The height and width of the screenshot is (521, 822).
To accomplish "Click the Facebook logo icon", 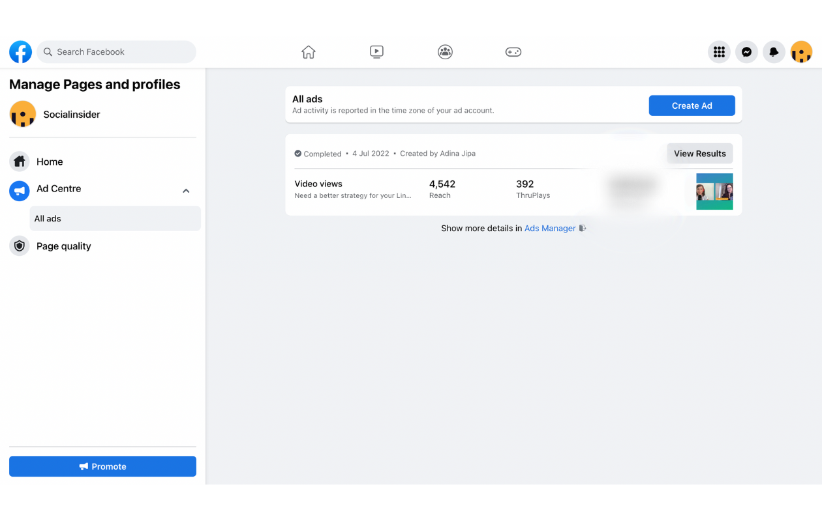I will [x=20, y=52].
